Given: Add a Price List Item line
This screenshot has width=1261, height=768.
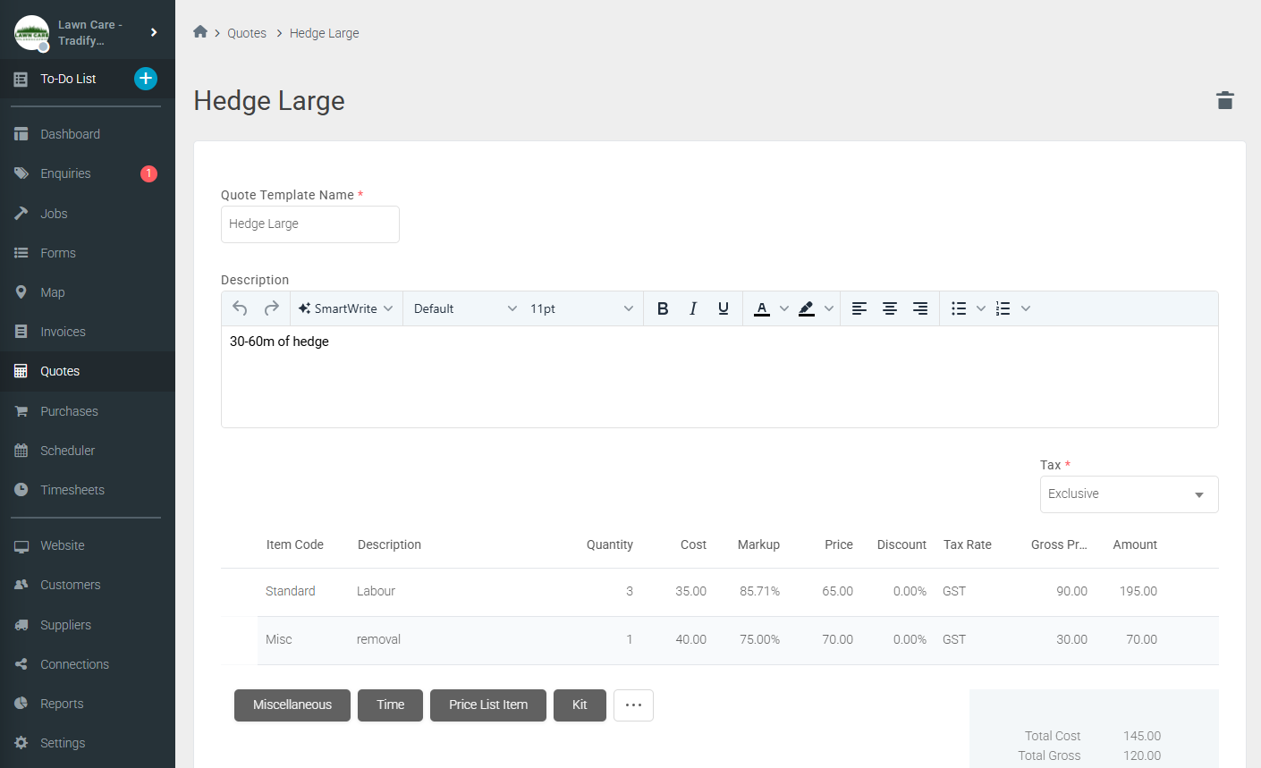Looking at the screenshot, I should point(488,705).
